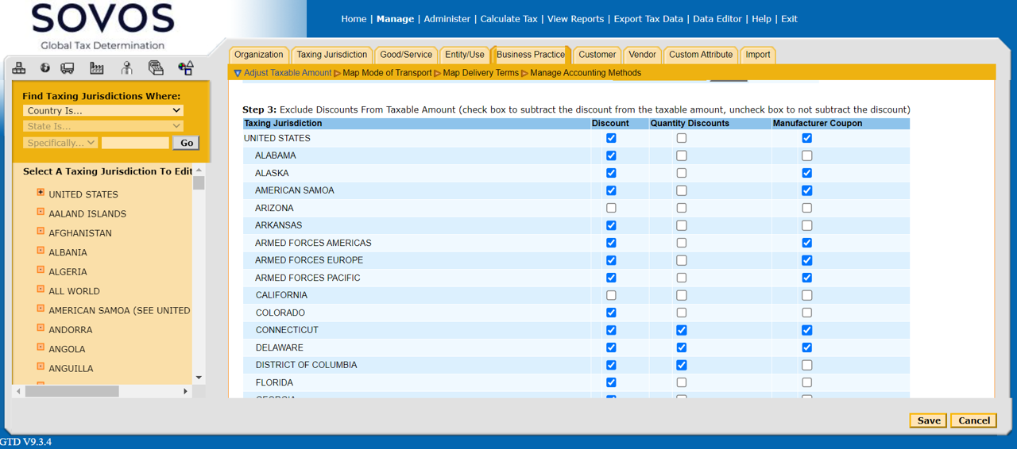
Task: Click the cash register icon
Action: [x=156, y=68]
